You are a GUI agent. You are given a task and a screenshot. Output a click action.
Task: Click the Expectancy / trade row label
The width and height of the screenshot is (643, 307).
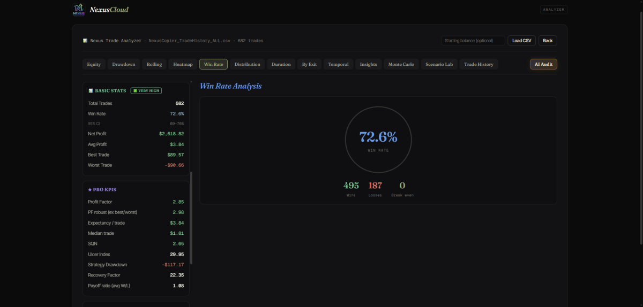click(106, 222)
